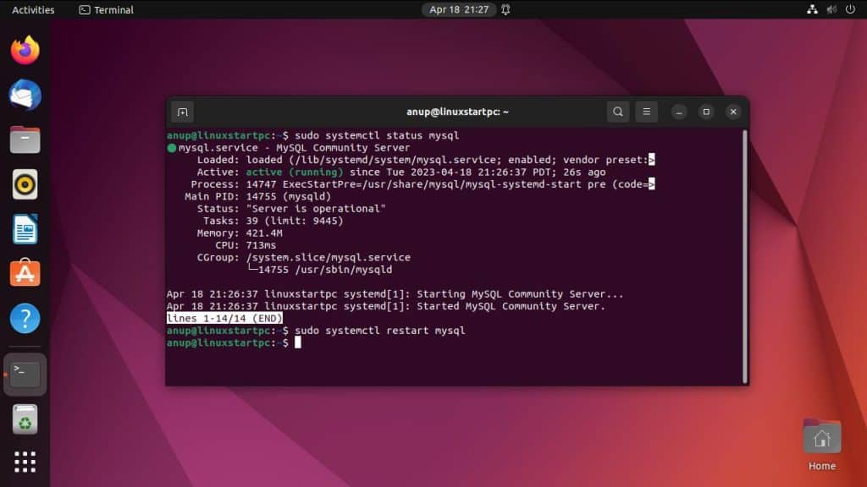Show all applications with the grid button
867x487 pixels.
(25, 462)
